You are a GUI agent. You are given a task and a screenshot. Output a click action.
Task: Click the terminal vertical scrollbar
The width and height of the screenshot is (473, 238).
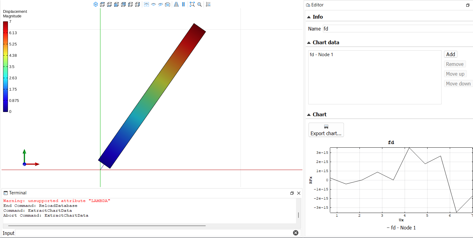pyautogui.click(x=298, y=215)
